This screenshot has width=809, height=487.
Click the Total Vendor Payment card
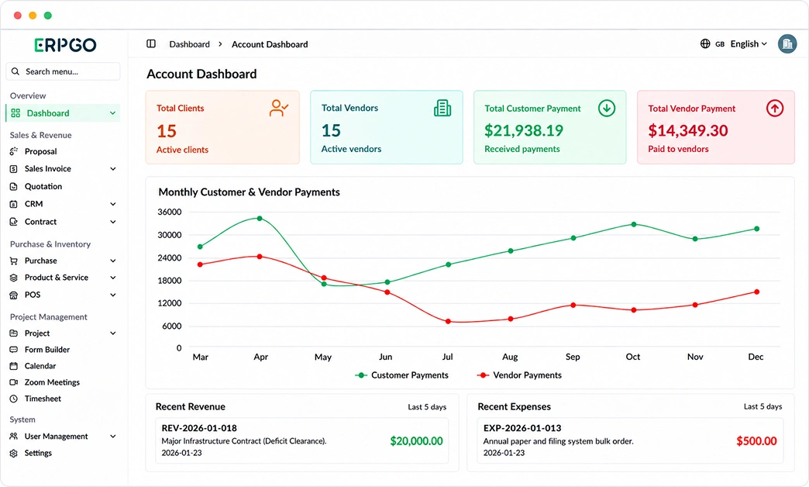click(715, 127)
